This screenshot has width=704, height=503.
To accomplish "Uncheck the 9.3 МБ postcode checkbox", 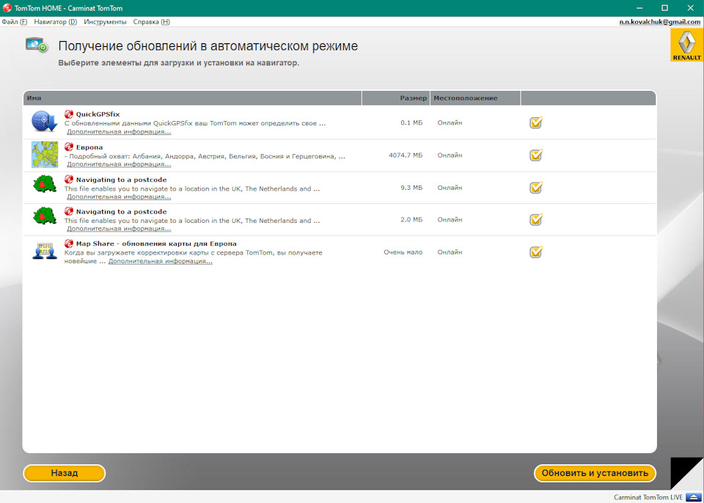I will click(x=535, y=187).
